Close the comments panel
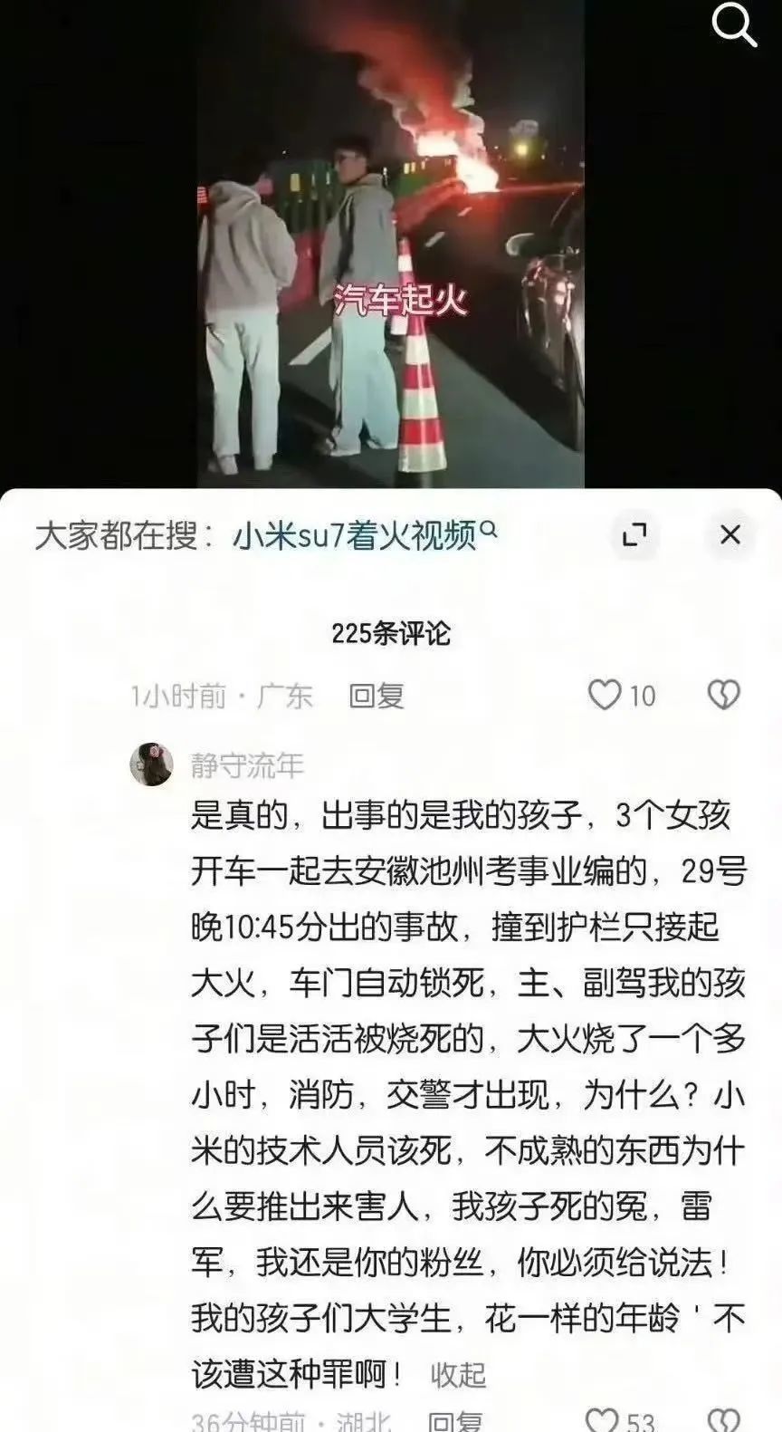Viewport: 782px width, 1432px height. pos(730,535)
